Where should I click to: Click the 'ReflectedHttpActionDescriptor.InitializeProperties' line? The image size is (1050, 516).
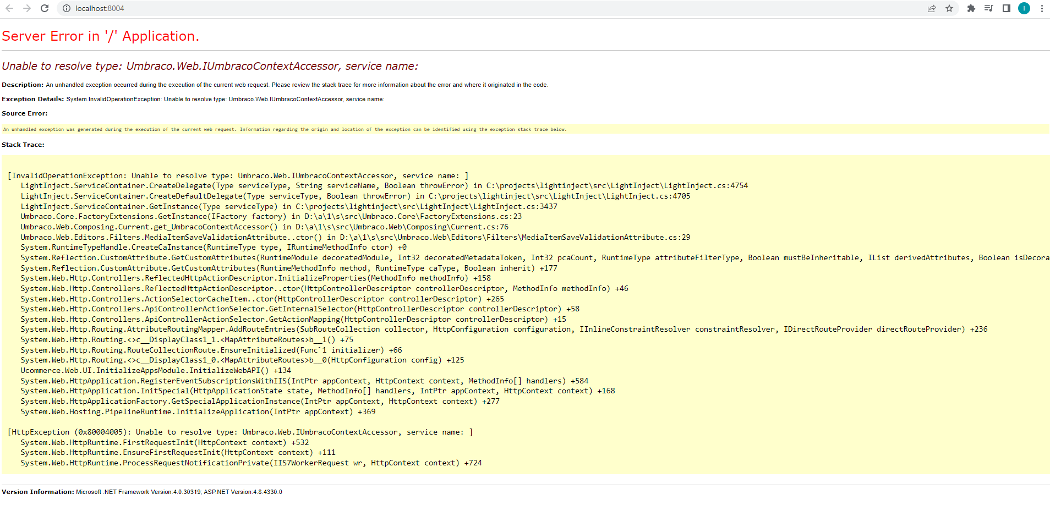point(256,278)
